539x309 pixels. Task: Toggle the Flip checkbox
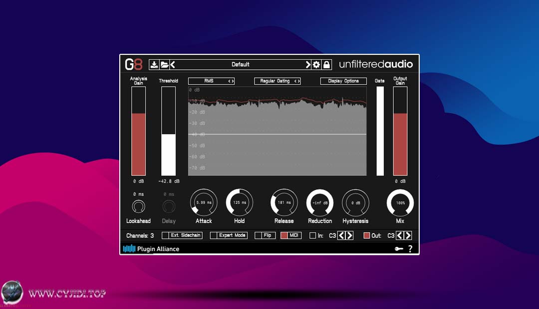pyautogui.click(x=258, y=236)
